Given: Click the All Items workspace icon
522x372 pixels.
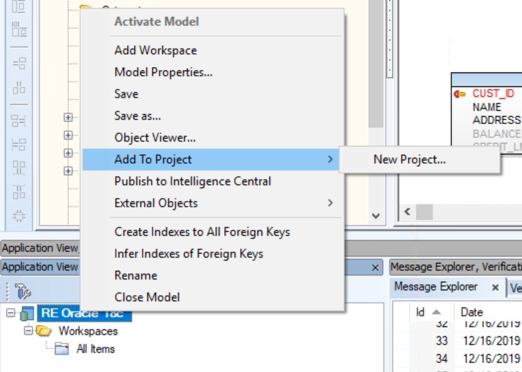Looking at the screenshot, I should pyautogui.click(x=62, y=349).
